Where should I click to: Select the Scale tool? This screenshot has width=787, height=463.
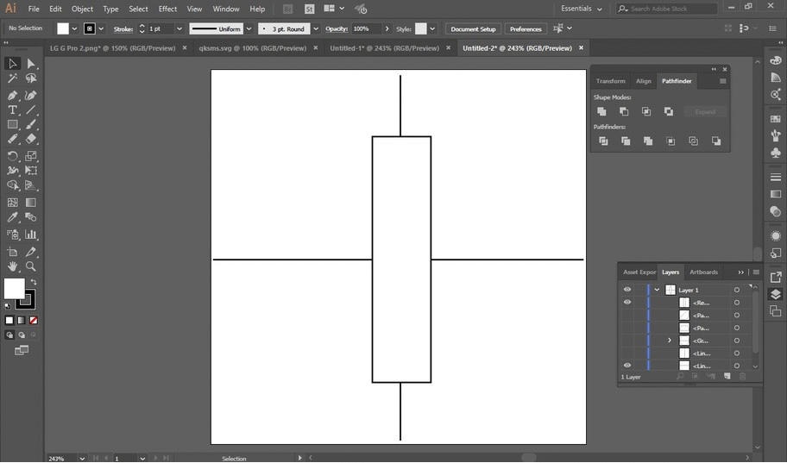click(31, 156)
